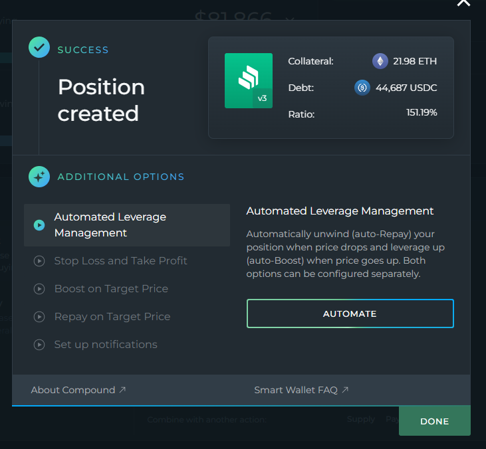Click play icon beside Stop Loss and Take Profit
486x449 pixels.
39,261
